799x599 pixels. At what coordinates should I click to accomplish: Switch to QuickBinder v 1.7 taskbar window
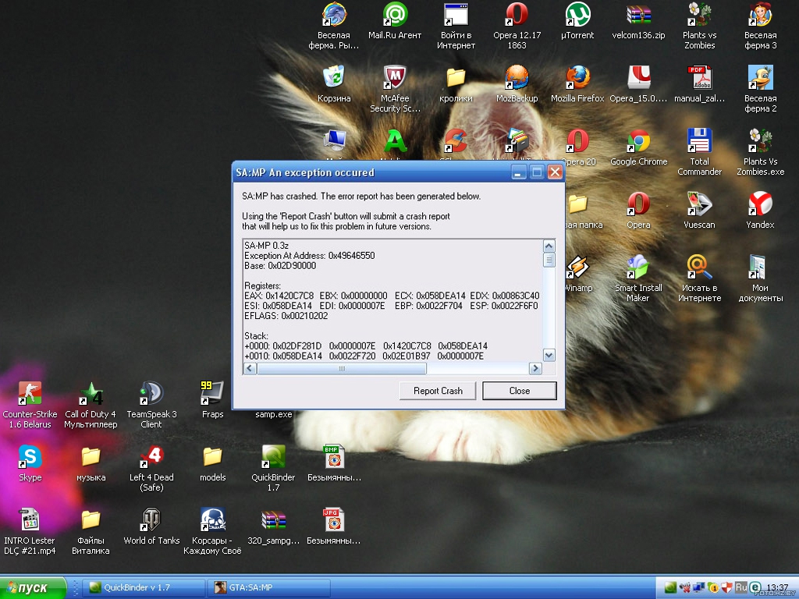coord(144,587)
